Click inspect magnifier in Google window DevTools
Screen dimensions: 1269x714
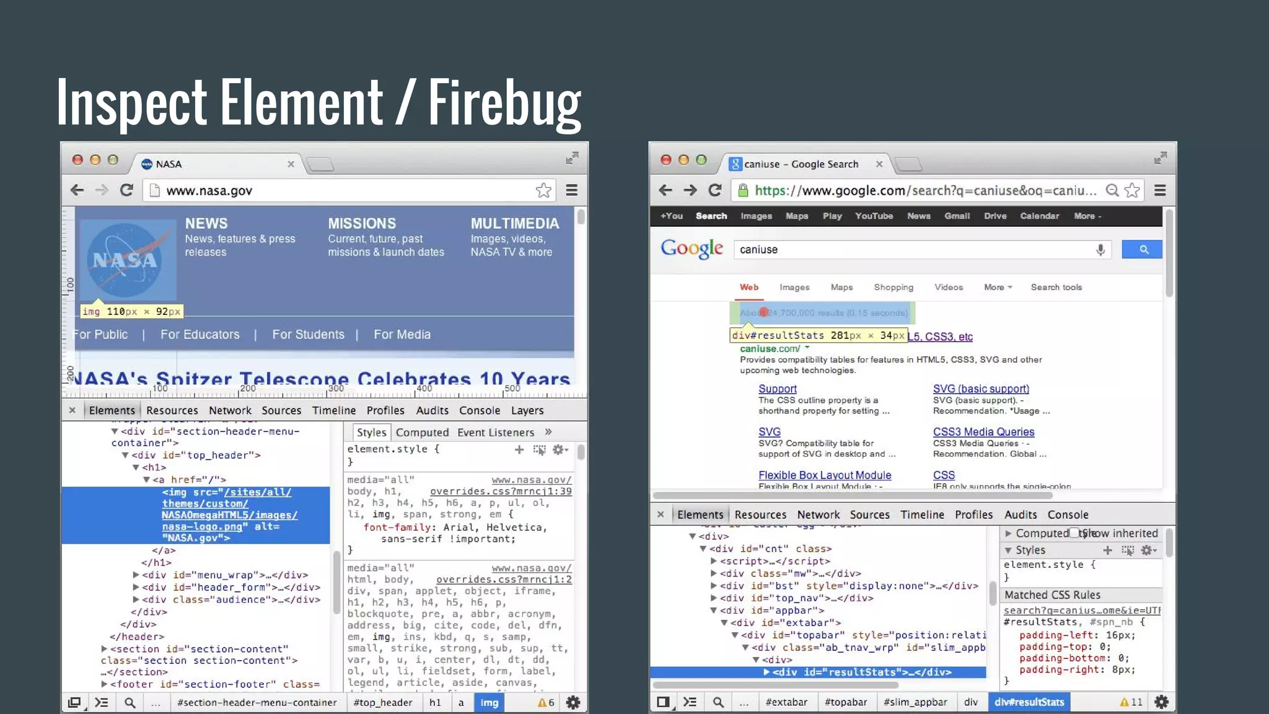(718, 702)
